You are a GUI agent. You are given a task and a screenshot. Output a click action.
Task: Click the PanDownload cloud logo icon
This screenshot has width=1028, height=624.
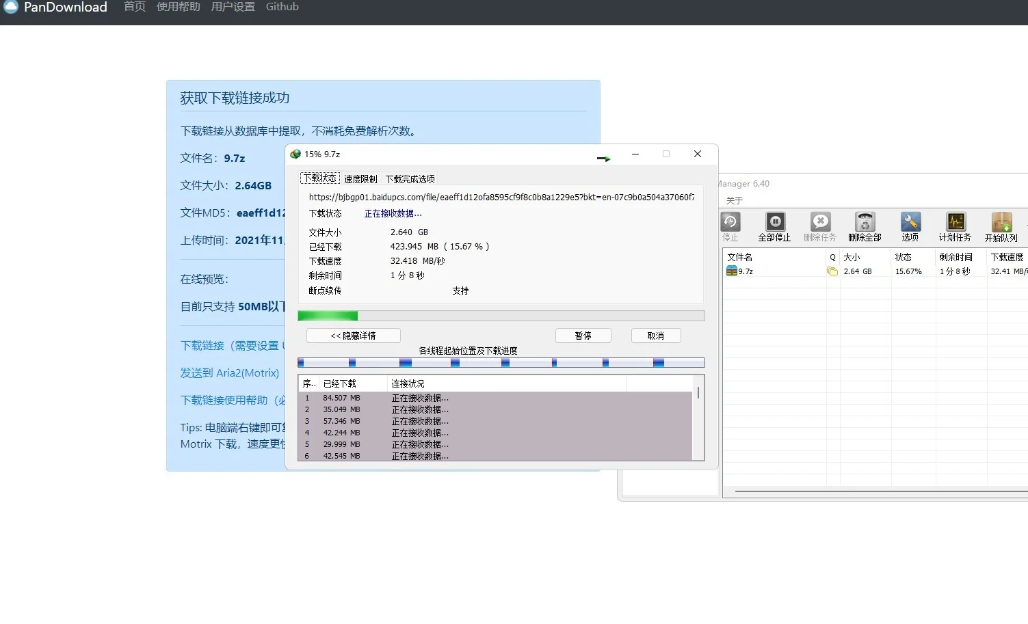(11, 7)
